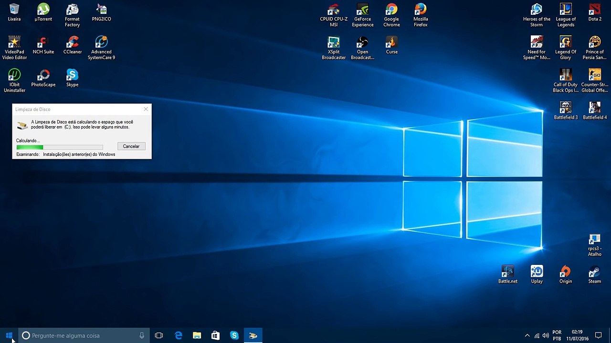This screenshot has height=343, width=611.
Task: Select Counter-Strike Global Offensive icon
Action: [x=595, y=81]
